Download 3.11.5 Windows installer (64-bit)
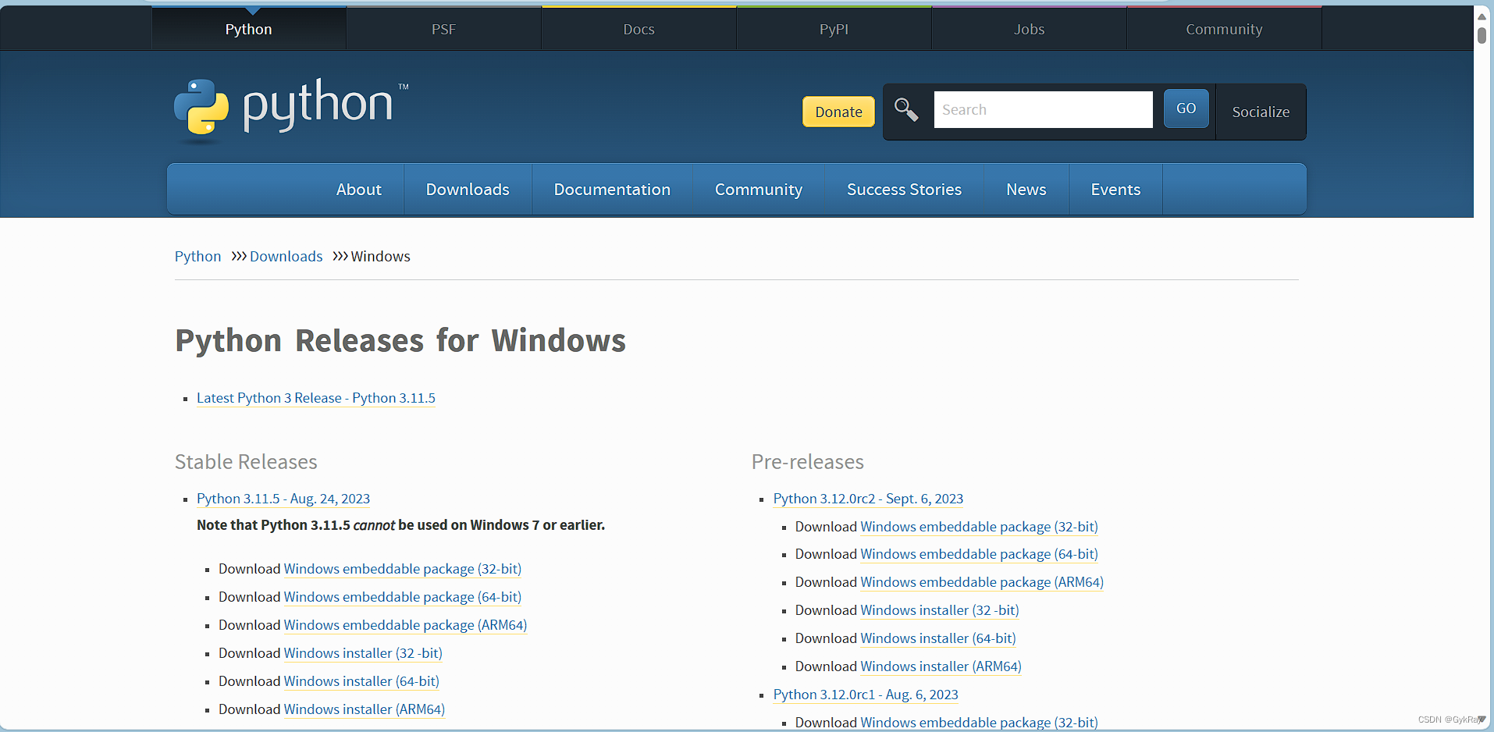 point(361,681)
